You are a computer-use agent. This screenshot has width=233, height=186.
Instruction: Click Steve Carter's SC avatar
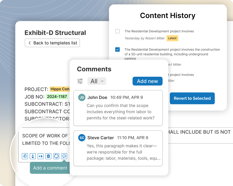82,138
